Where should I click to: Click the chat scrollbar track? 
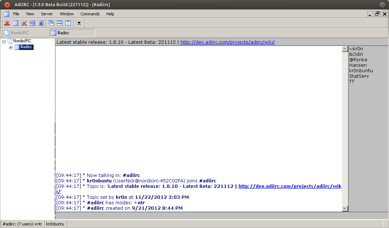(x=344, y=129)
